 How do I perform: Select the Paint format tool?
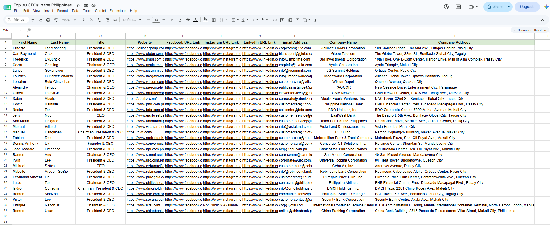[56, 20]
